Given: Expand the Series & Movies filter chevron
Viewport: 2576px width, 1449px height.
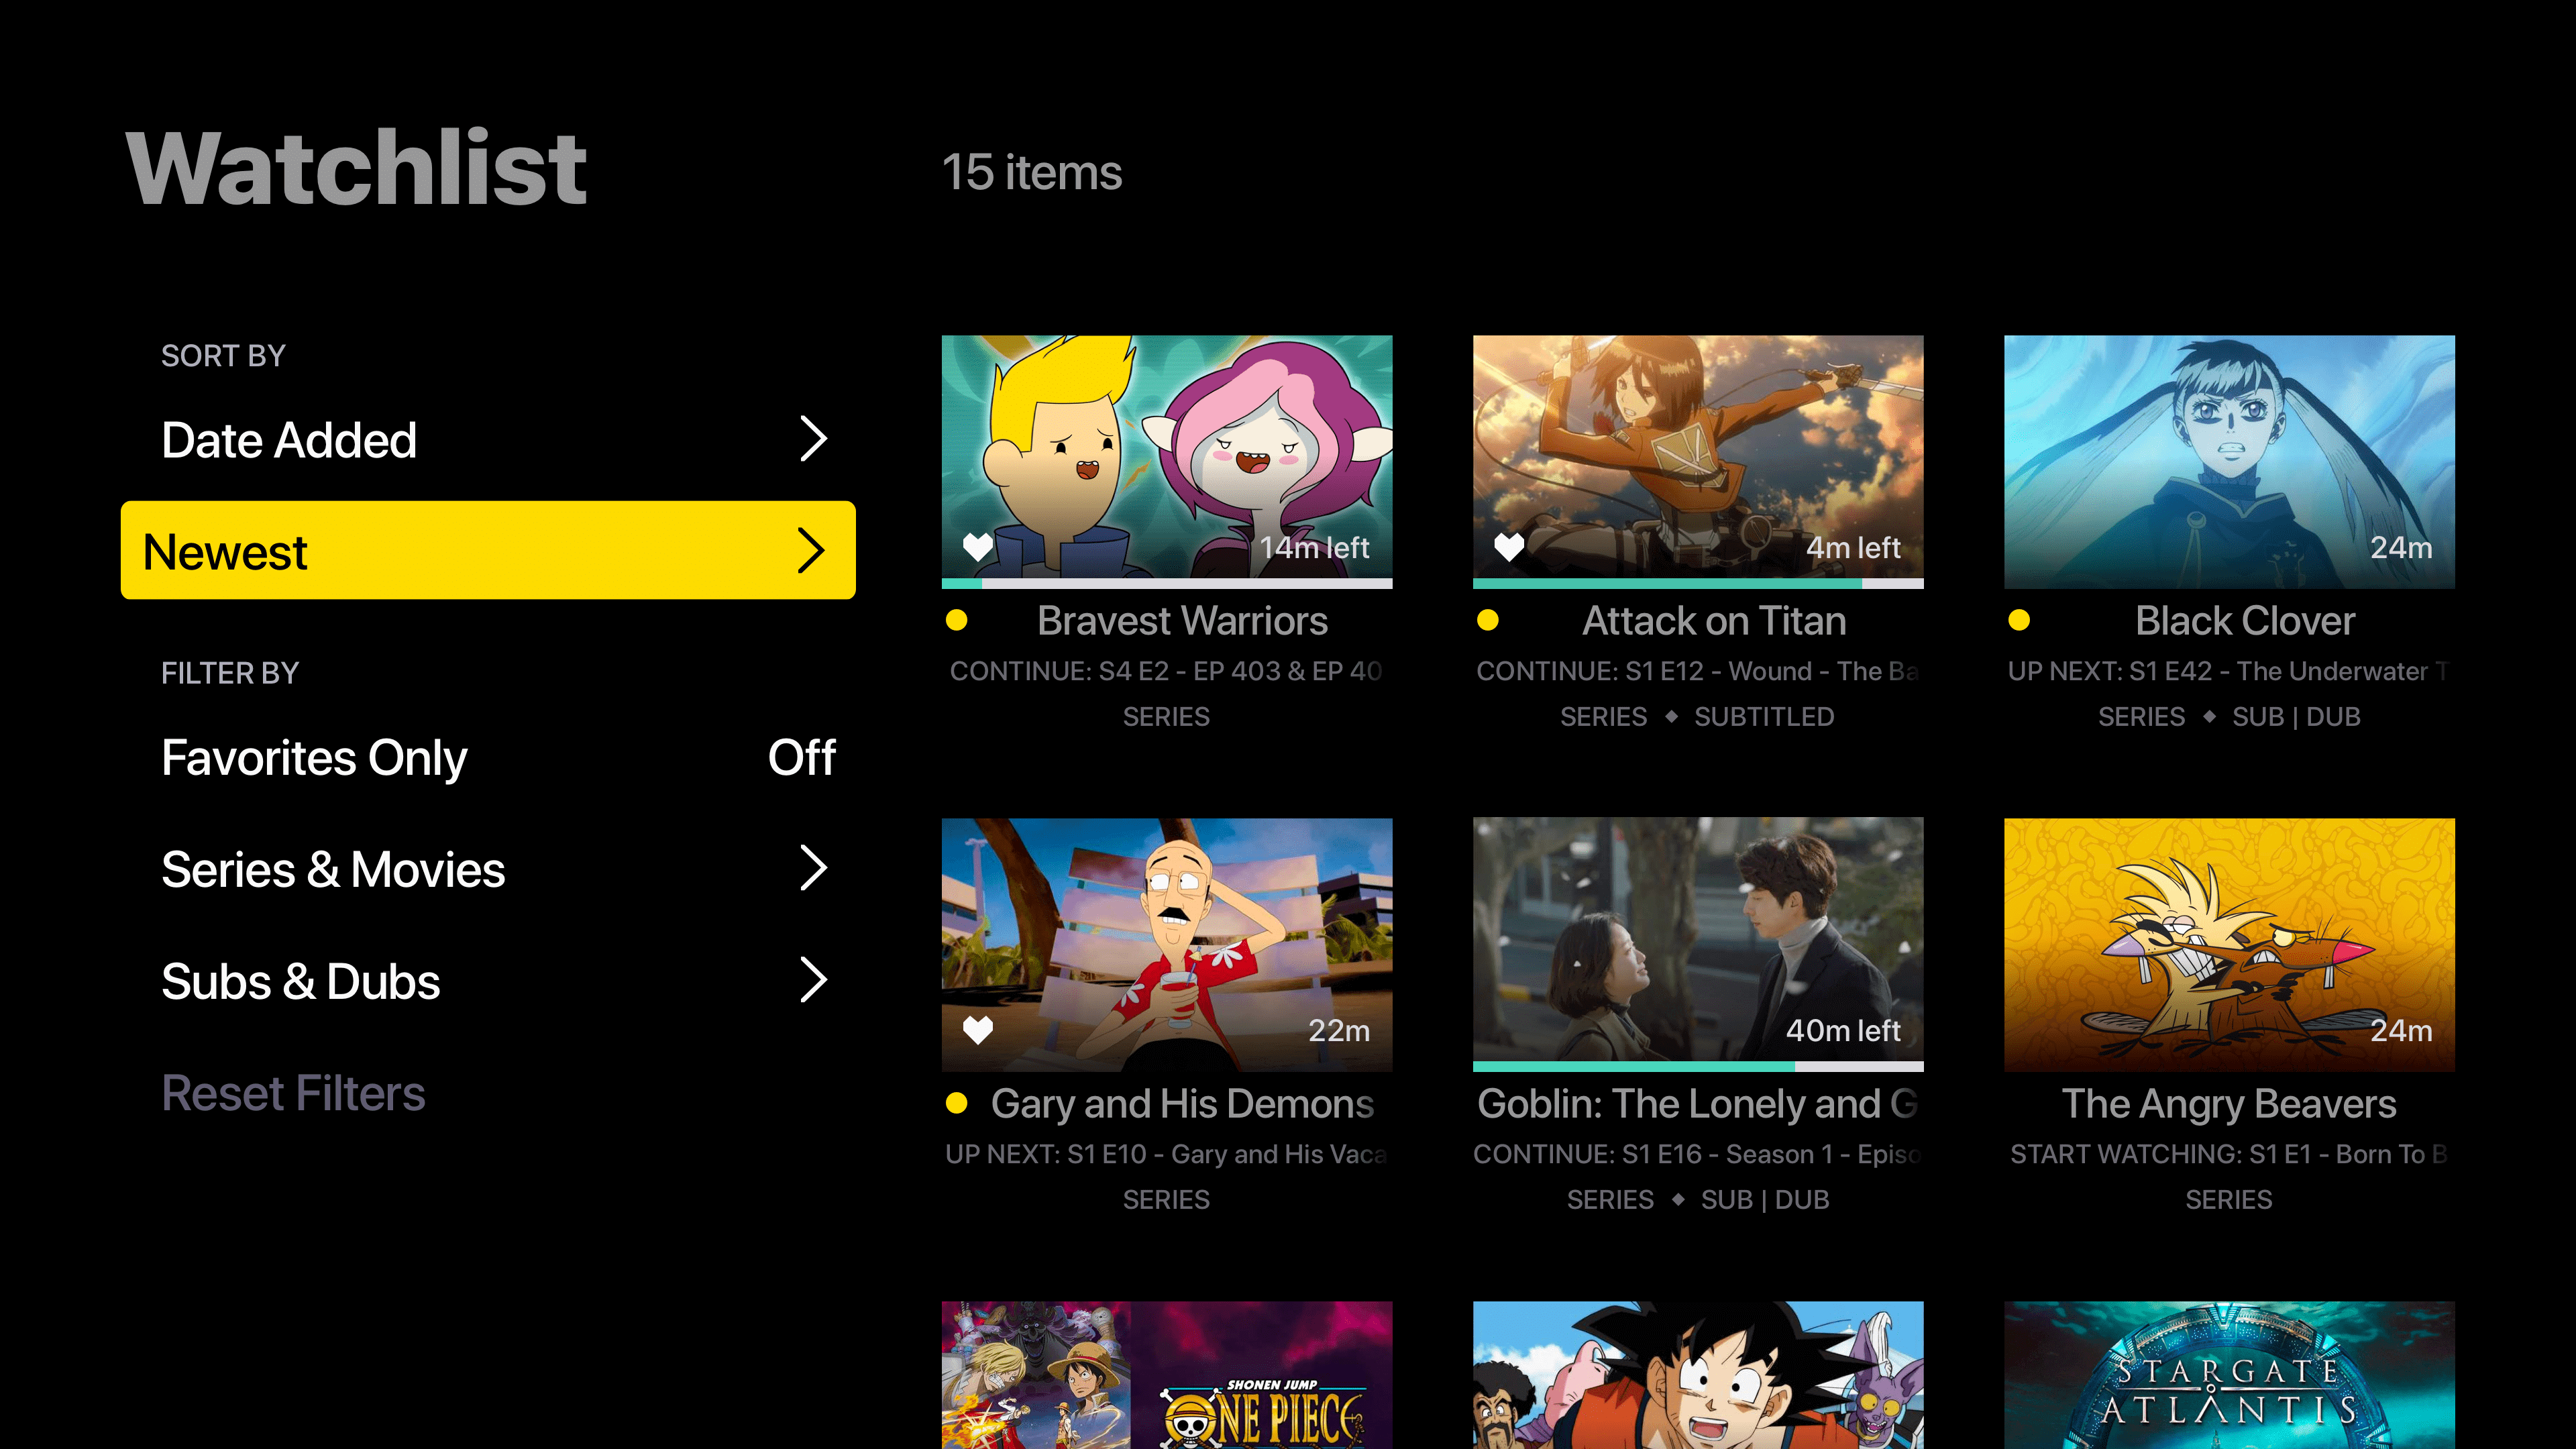Looking at the screenshot, I should pos(814,868).
